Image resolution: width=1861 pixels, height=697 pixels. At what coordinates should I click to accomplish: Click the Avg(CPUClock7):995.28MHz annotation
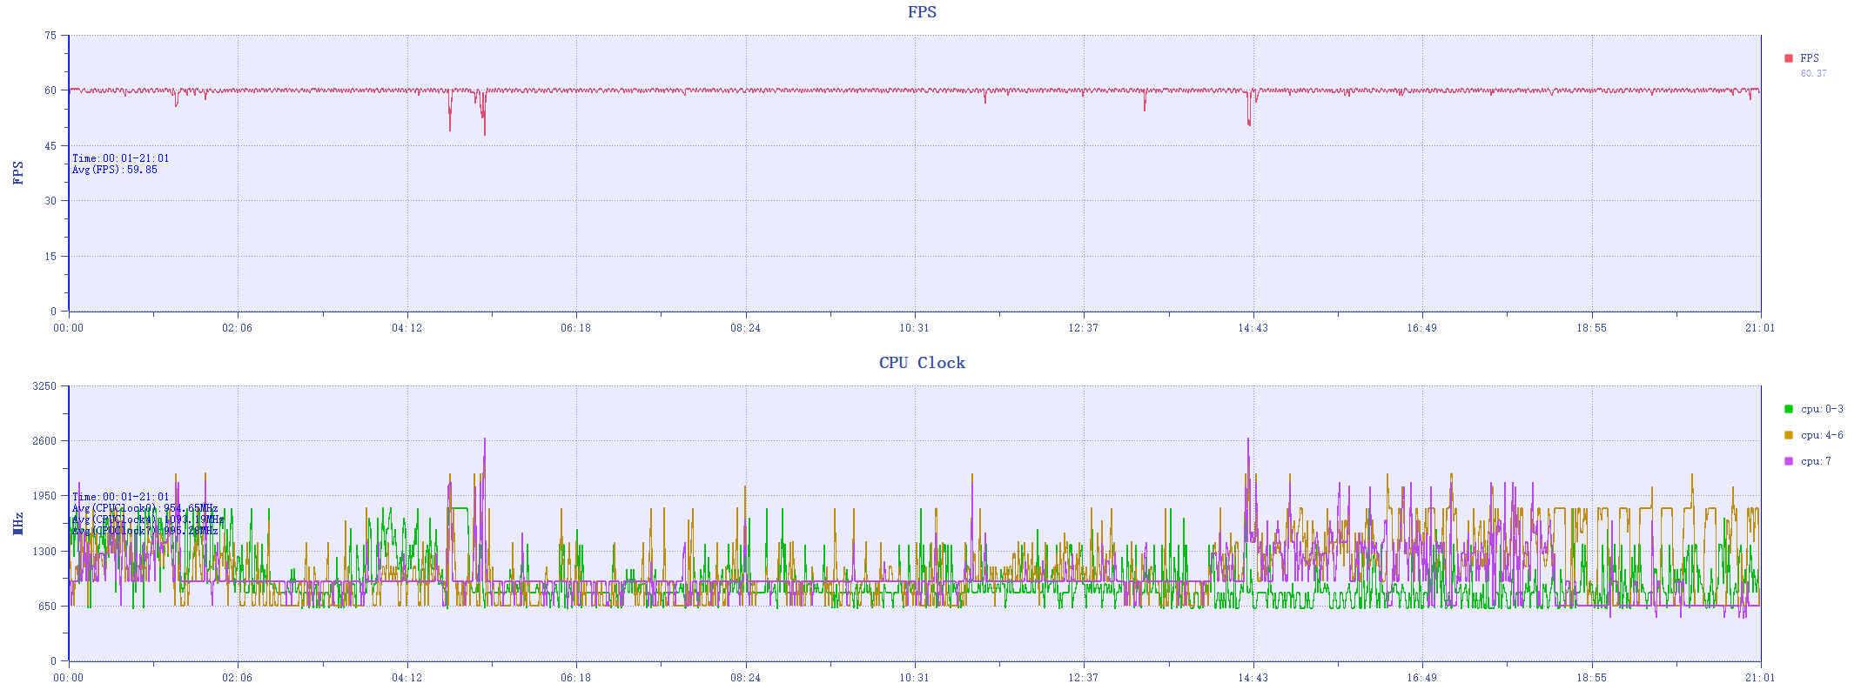coord(144,531)
